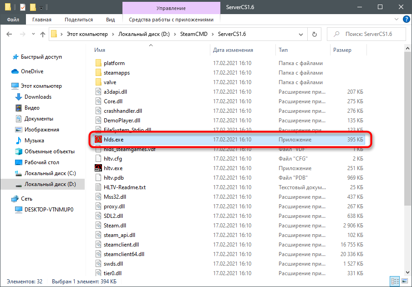The image size is (412, 287).
Task: Click the Back navigation arrow
Action: tap(9, 34)
